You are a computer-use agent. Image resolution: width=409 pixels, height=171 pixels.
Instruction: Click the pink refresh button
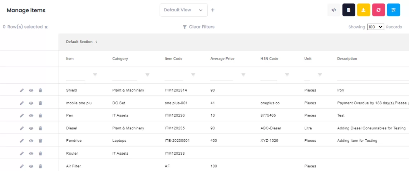[x=379, y=10]
